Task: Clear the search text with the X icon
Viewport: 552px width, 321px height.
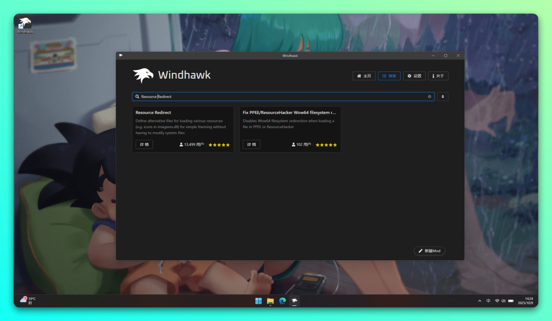Action: coord(429,96)
